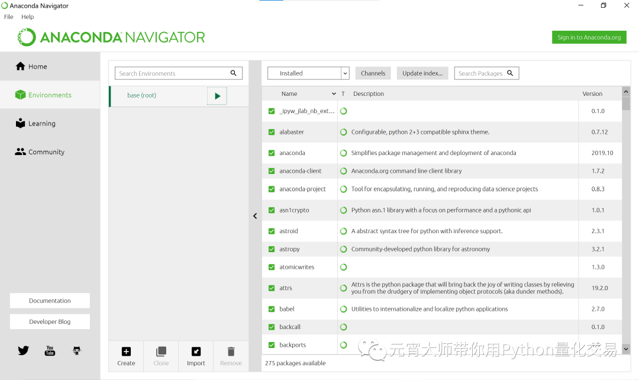Sort packages by the Name column

point(299,94)
